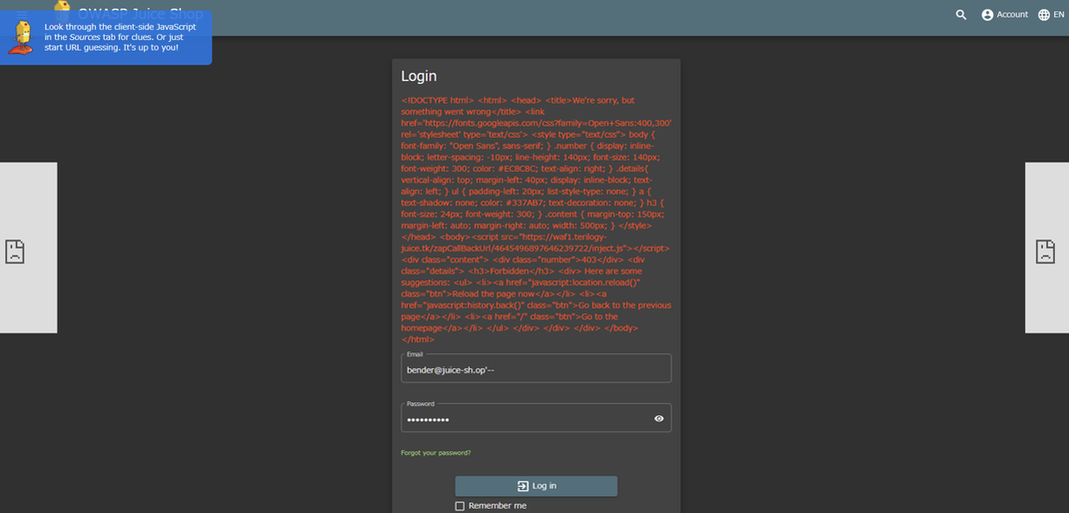Dismiss the hint notification bubble

coord(106,38)
